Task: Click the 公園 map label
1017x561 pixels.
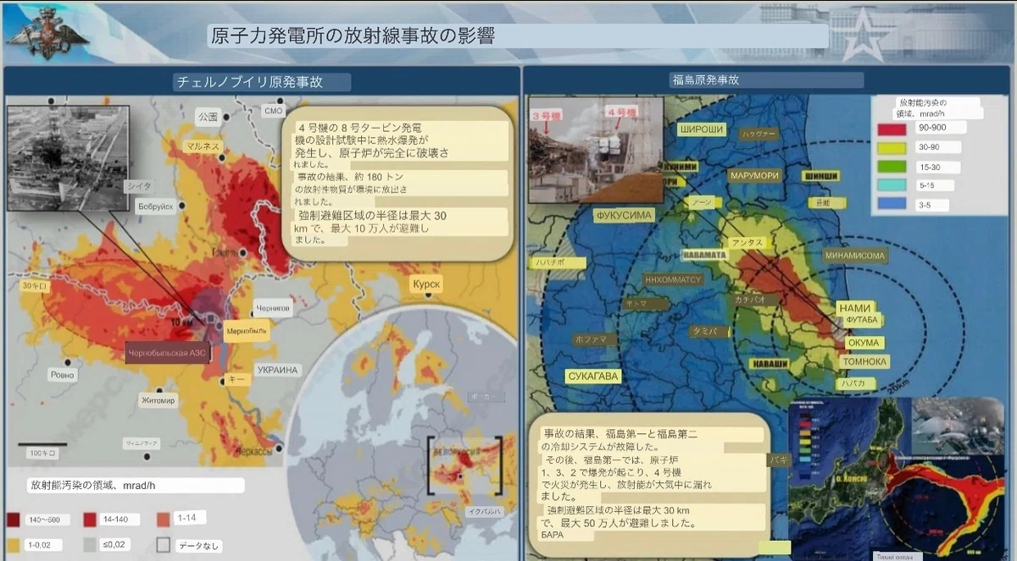Action: pyautogui.click(x=208, y=116)
